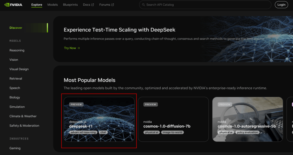Select Visual Design category
The image size is (293, 155).
[x=19, y=69]
